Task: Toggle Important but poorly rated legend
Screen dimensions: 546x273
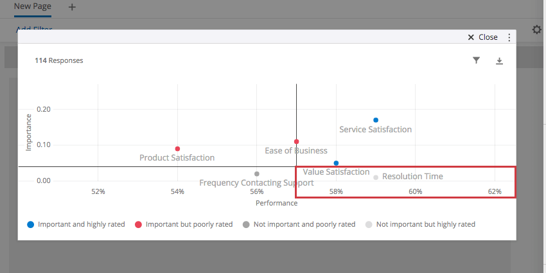Action: [184, 225]
